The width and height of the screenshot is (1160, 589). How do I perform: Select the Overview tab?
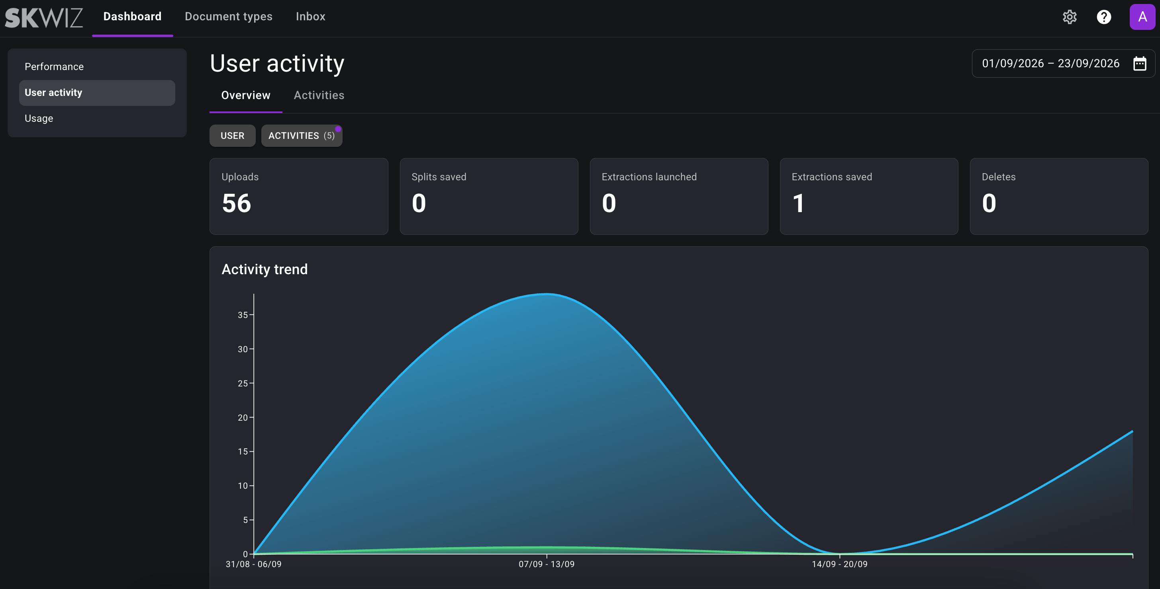coord(246,96)
